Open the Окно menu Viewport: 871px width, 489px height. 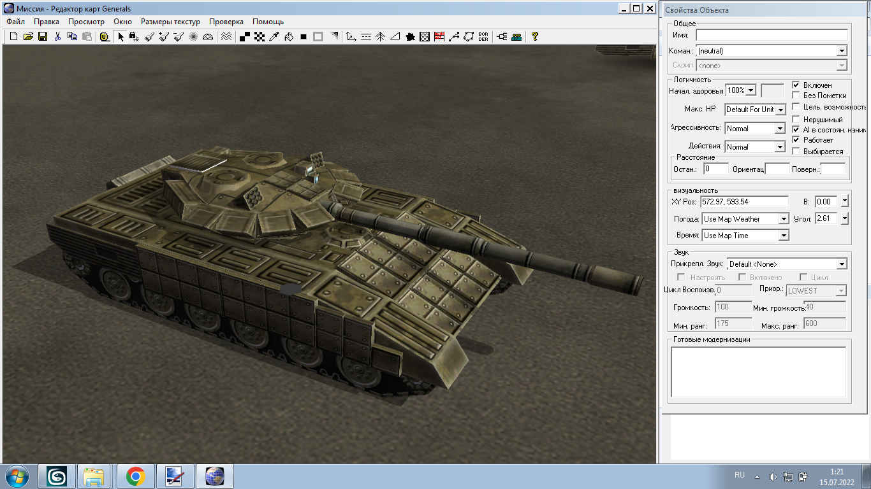[x=122, y=22]
